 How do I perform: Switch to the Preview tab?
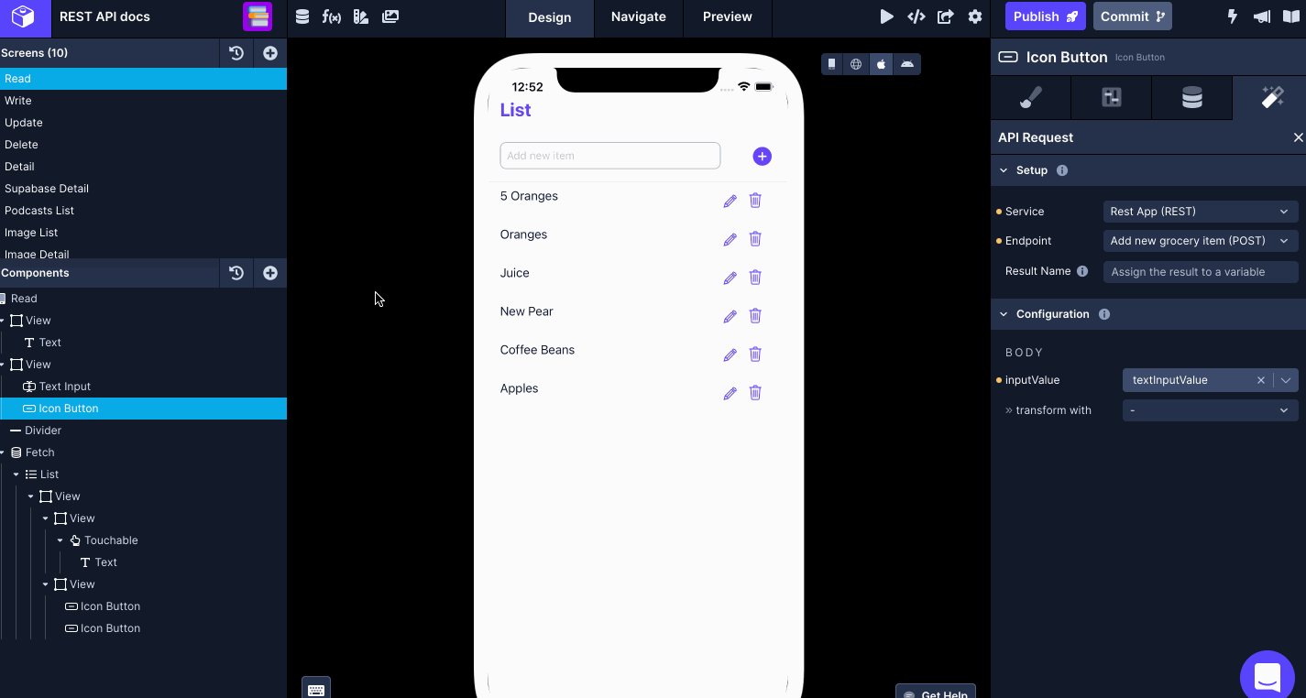pyautogui.click(x=728, y=16)
